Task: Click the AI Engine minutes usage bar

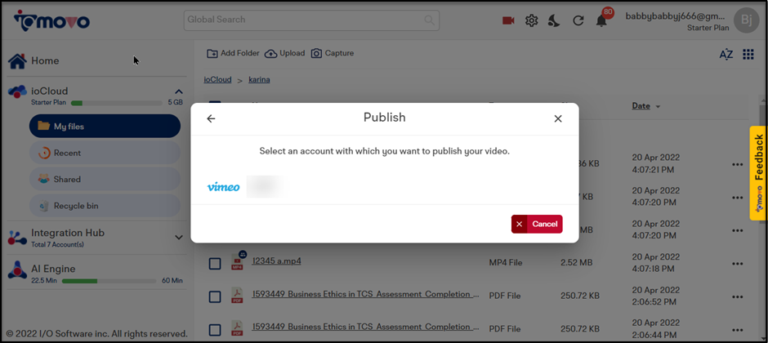Action: click(108, 281)
